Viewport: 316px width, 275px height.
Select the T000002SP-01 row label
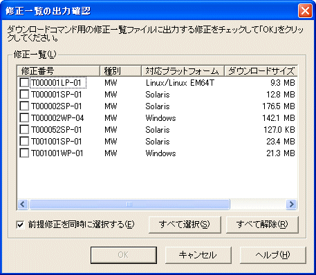[57, 106]
